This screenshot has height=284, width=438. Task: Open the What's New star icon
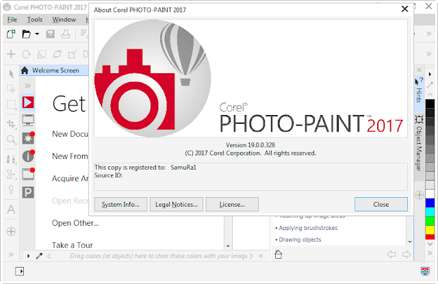(28, 138)
